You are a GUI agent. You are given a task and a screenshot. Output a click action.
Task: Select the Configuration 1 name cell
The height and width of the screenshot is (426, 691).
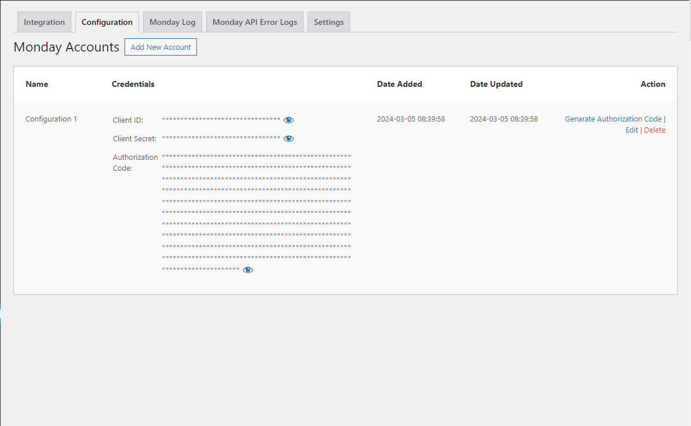click(x=51, y=119)
